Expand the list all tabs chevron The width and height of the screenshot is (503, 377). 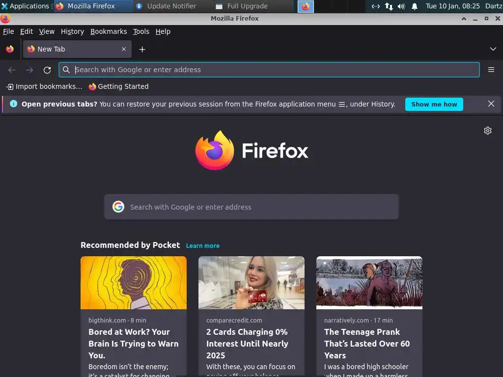[x=493, y=49]
